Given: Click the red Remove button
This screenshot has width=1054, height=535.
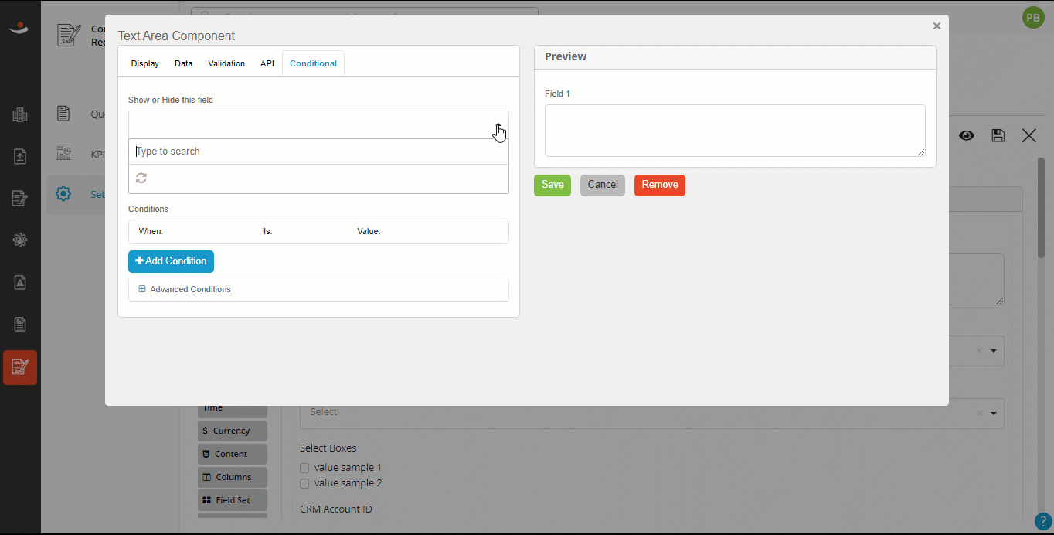Looking at the screenshot, I should [660, 185].
